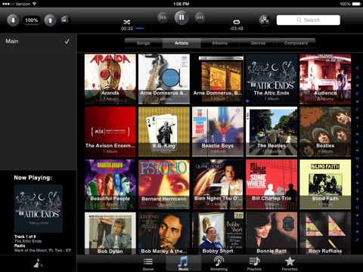
Task: Switch to the Albums tab
Action: [219, 43]
